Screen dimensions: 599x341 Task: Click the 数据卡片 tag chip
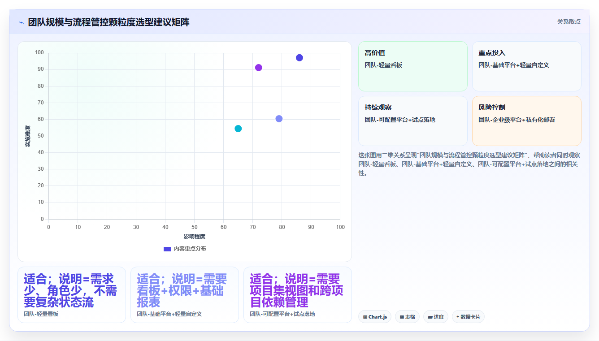468,317
